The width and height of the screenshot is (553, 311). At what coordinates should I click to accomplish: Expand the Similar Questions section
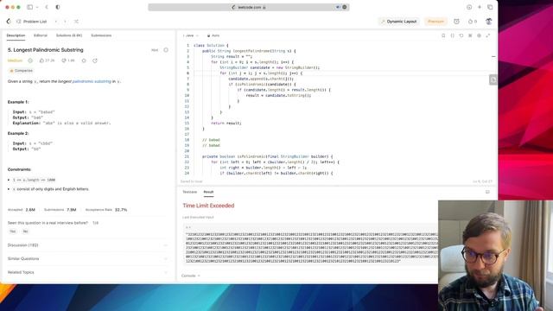(87, 259)
